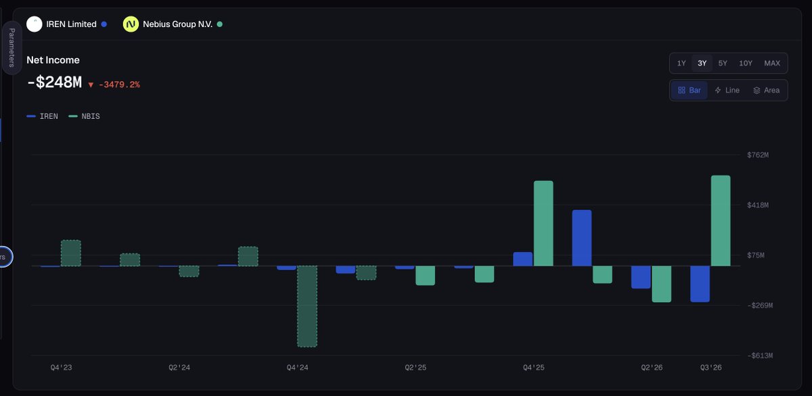Click the -$269M y-axis label
Screen dimensions: 812x396
pyautogui.click(x=759, y=305)
